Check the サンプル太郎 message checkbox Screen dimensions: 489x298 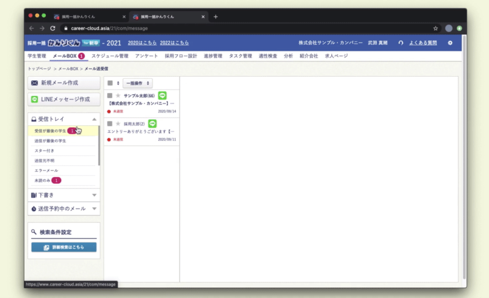pyautogui.click(x=110, y=96)
